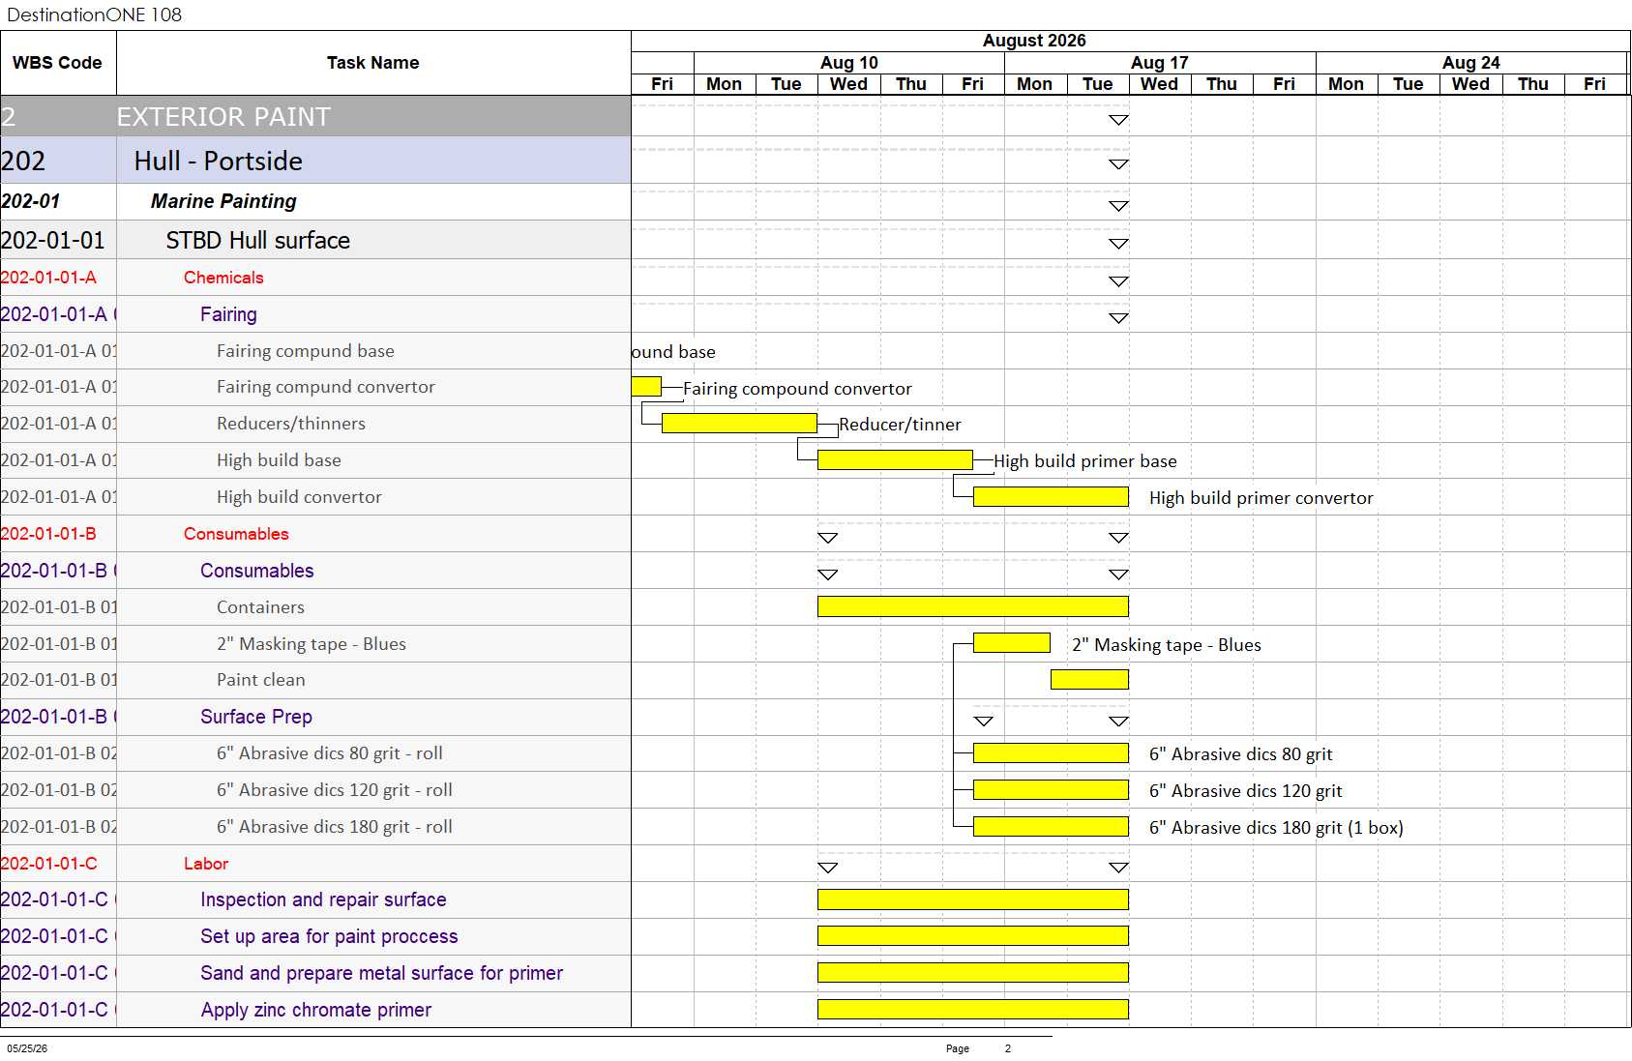The width and height of the screenshot is (1632, 1061).
Task: Click the High build primer convertor bar label
Action: coord(1261,498)
